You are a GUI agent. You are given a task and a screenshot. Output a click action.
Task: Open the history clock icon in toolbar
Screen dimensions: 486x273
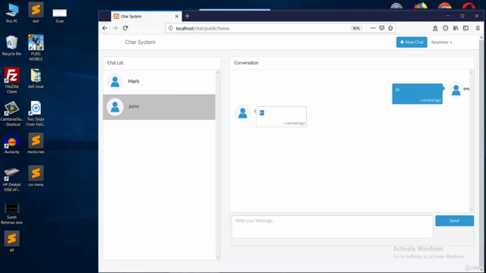coord(446,28)
